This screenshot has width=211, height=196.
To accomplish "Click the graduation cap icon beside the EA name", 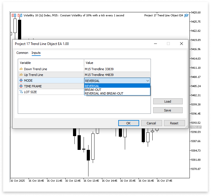I will click(186, 15).
